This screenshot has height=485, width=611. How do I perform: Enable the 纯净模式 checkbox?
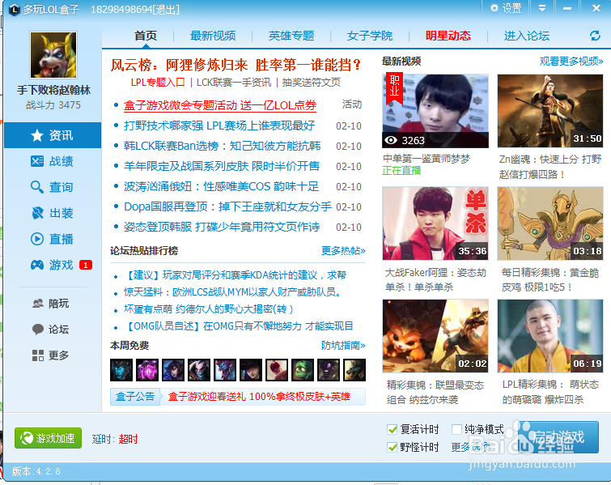(x=456, y=430)
